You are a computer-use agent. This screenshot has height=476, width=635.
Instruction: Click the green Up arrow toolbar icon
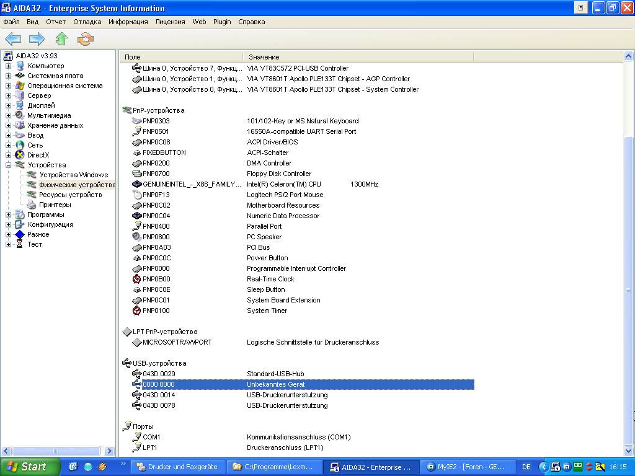click(x=61, y=39)
